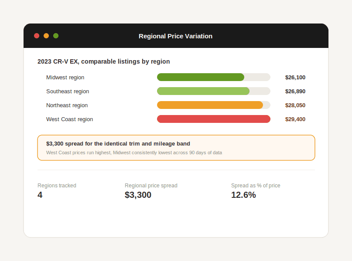Click the red West Coast price bar

click(214, 119)
